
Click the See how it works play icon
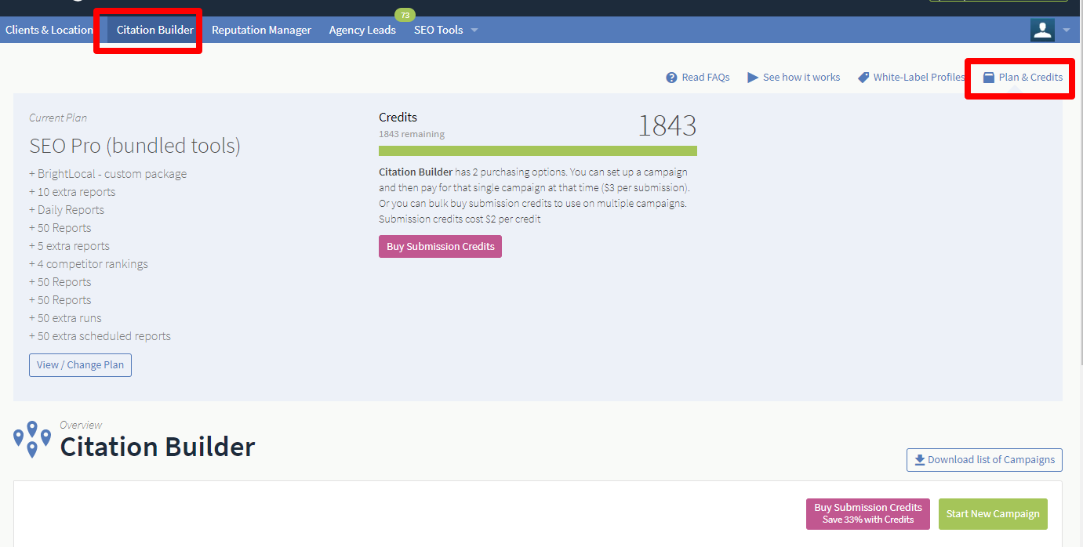pos(753,78)
